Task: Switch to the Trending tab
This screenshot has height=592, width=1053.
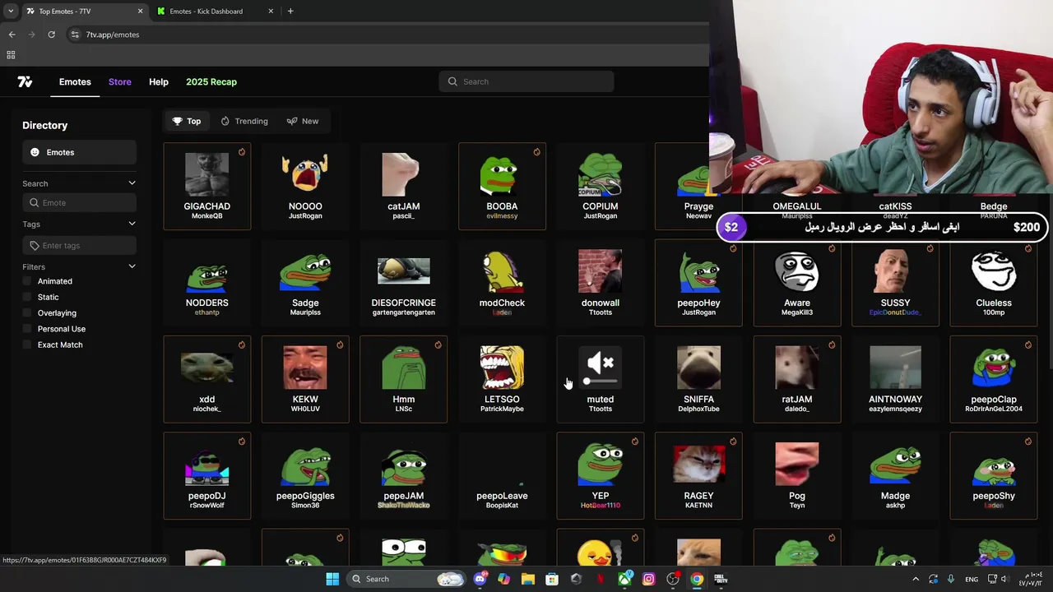Action: [x=244, y=121]
